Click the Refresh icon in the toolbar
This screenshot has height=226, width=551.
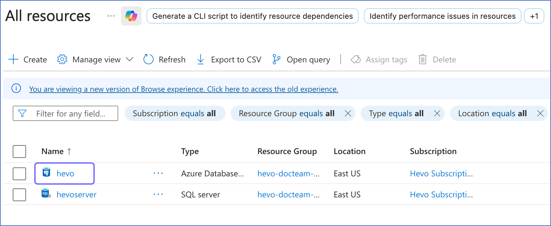coord(148,59)
